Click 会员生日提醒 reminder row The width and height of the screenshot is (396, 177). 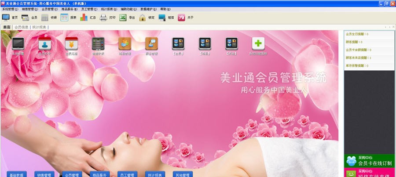click(x=369, y=34)
